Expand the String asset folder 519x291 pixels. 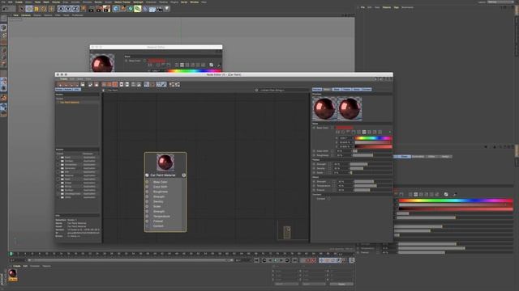click(58, 187)
